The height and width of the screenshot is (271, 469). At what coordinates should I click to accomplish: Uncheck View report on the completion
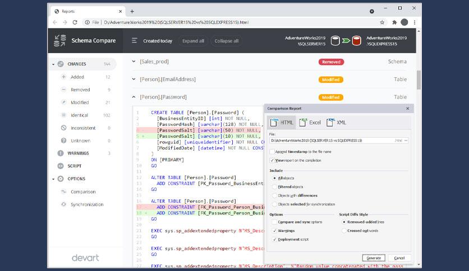click(x=273, y=160)
